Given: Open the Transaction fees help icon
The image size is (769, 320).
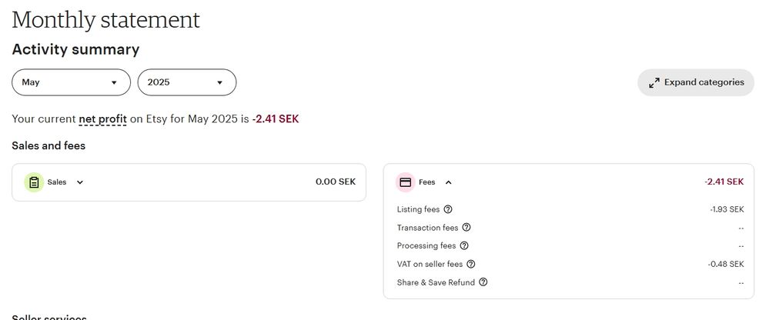Looking at the screenshot, I should [x=466, y=228].
